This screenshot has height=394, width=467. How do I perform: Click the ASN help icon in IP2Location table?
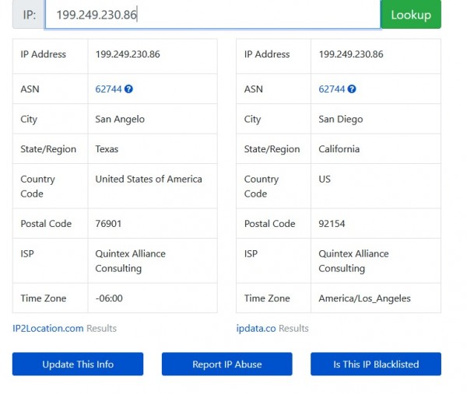128,89
